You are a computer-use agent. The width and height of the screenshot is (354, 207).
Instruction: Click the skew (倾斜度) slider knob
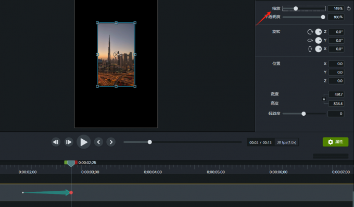coord(304,114)
